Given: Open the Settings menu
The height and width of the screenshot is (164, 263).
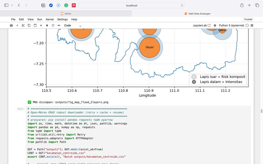Looking at the screenshot, I should 62,19.
